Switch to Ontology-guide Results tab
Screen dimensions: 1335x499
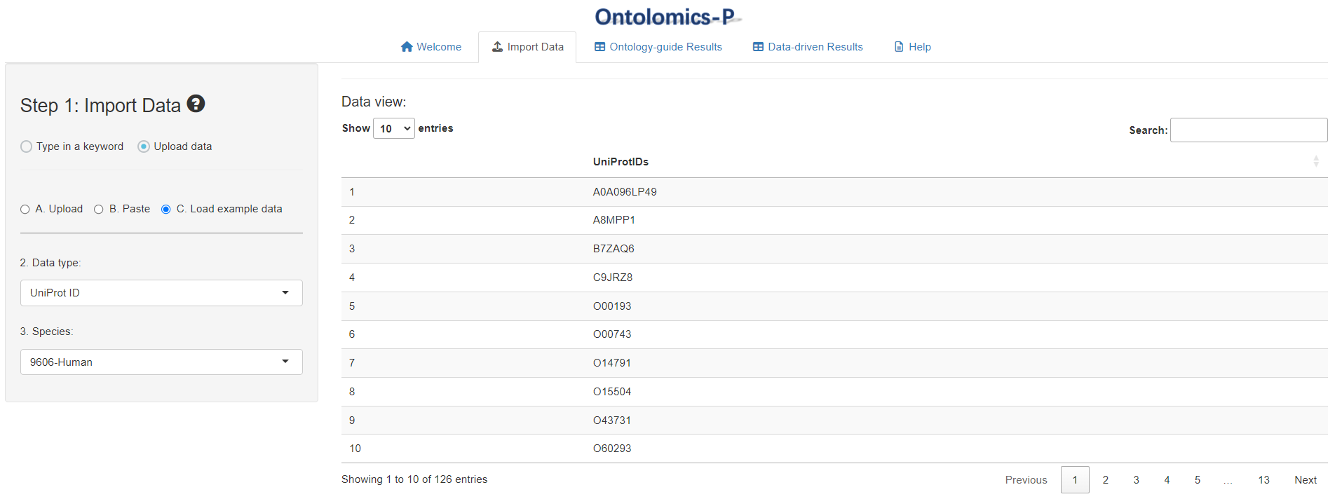(x=658, y=47)
